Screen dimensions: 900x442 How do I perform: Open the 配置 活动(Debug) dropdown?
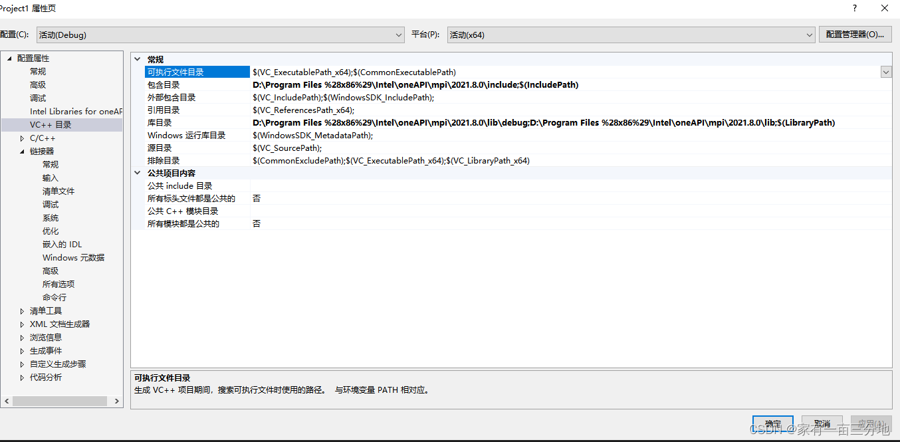click(397, 35)
